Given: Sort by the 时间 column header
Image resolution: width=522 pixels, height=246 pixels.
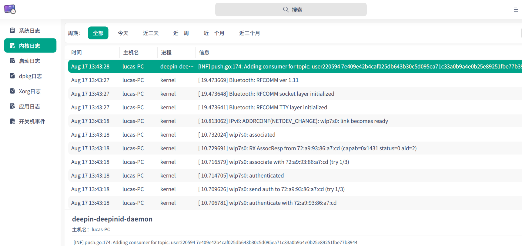Looking at the screenshot, I should 77,52.
